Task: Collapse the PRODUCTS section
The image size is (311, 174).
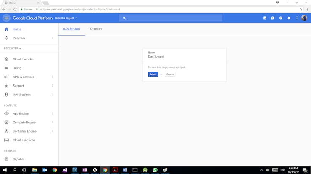Action: [13, 49]
